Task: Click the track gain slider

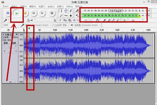Action: (x=10, y=47)
